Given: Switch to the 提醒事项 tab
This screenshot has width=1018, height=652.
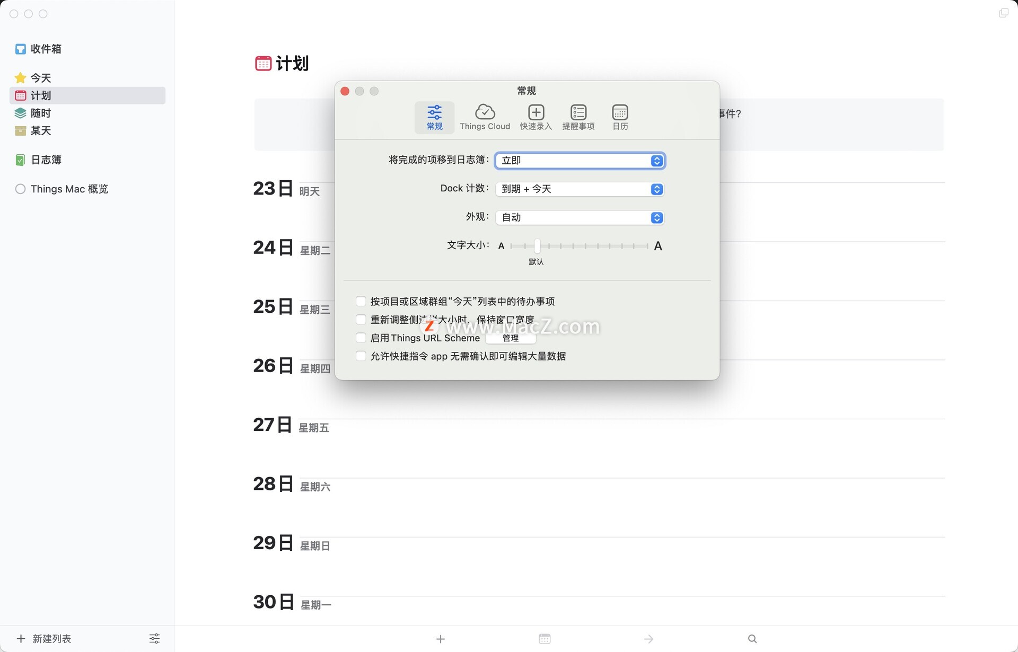Looking at the screenshot, I should tap(578, 117).
